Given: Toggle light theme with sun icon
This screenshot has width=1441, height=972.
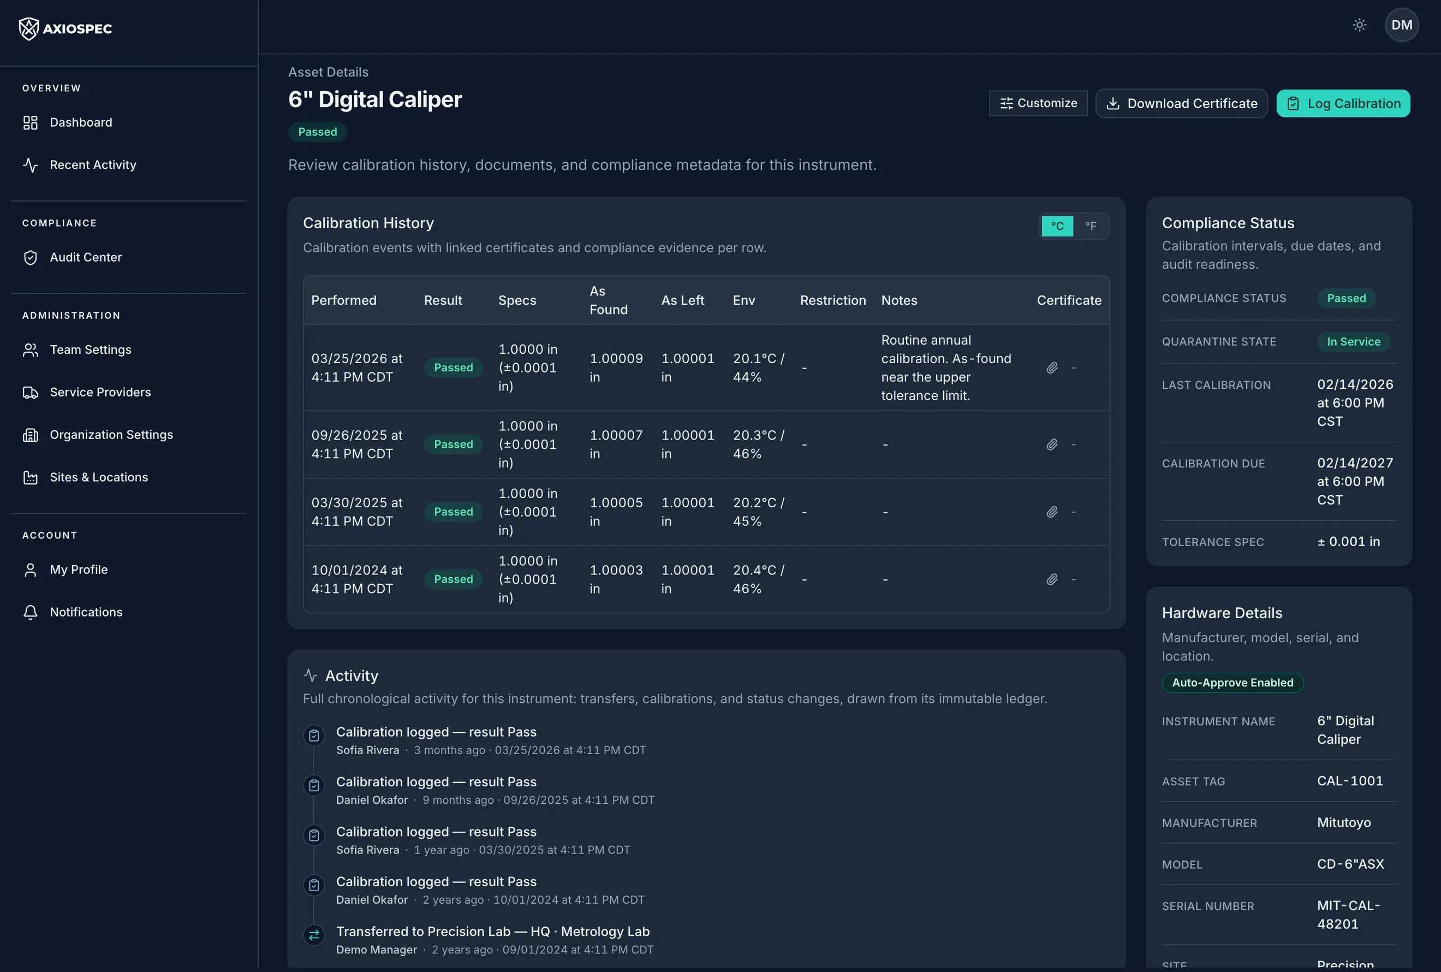Looking at the screenshot, I should pyautogui.click(x=1359, y=25).
